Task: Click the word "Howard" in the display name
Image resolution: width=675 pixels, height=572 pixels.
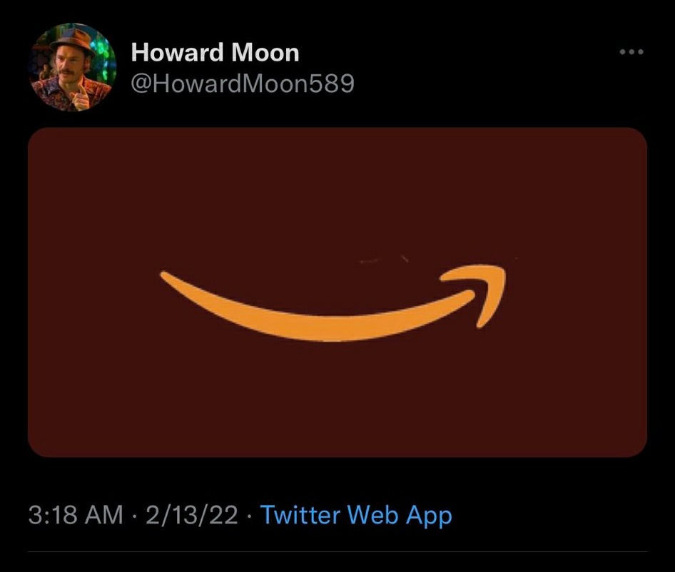Action: click(x=178, y=53)
